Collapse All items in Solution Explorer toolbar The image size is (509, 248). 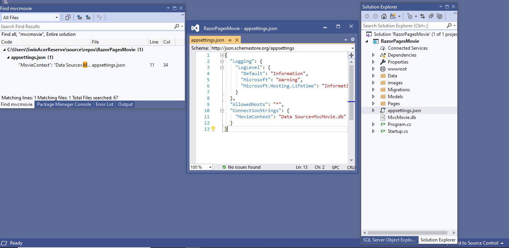pyautogui.click(x=431, y=16)
